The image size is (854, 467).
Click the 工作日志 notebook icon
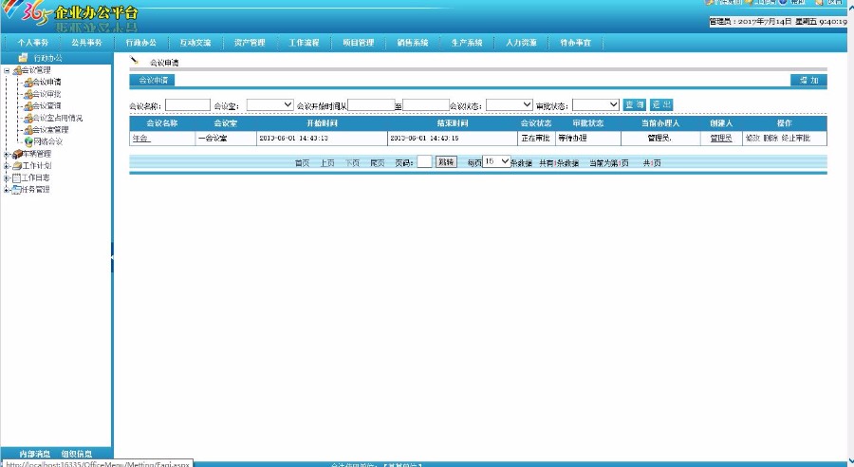point(16,177)
